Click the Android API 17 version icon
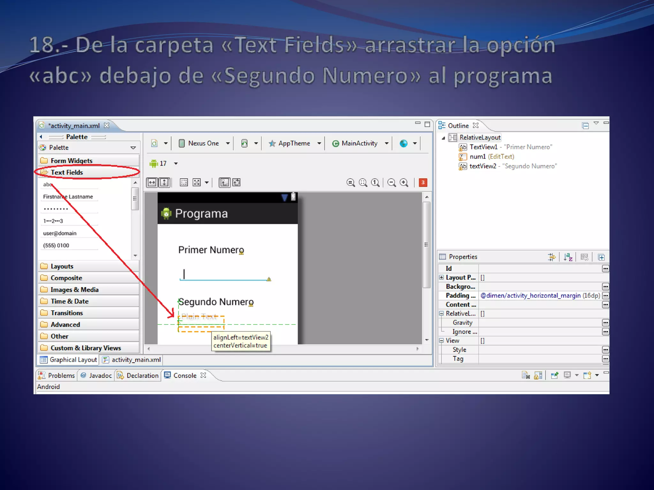This screenshot has width=654, height=490. 154,163
